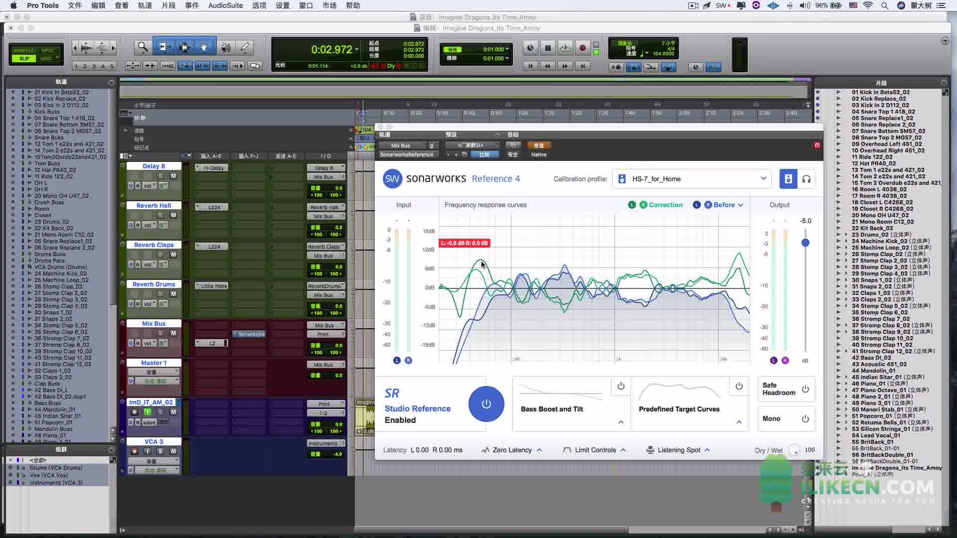Expand the Limit Controls options

(x=623, y=450)
